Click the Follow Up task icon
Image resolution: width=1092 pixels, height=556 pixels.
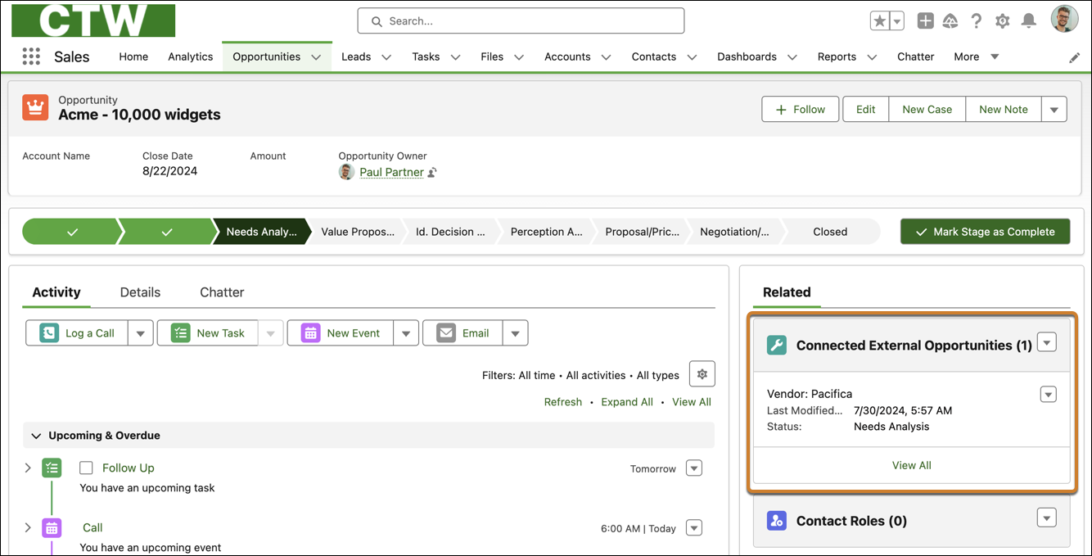coord(52,468)
